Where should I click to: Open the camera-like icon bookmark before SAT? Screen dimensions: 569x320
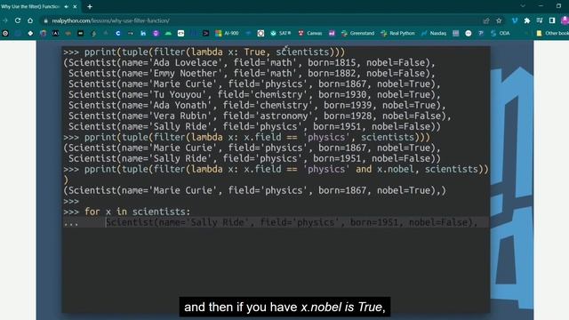tap(260, 33)
